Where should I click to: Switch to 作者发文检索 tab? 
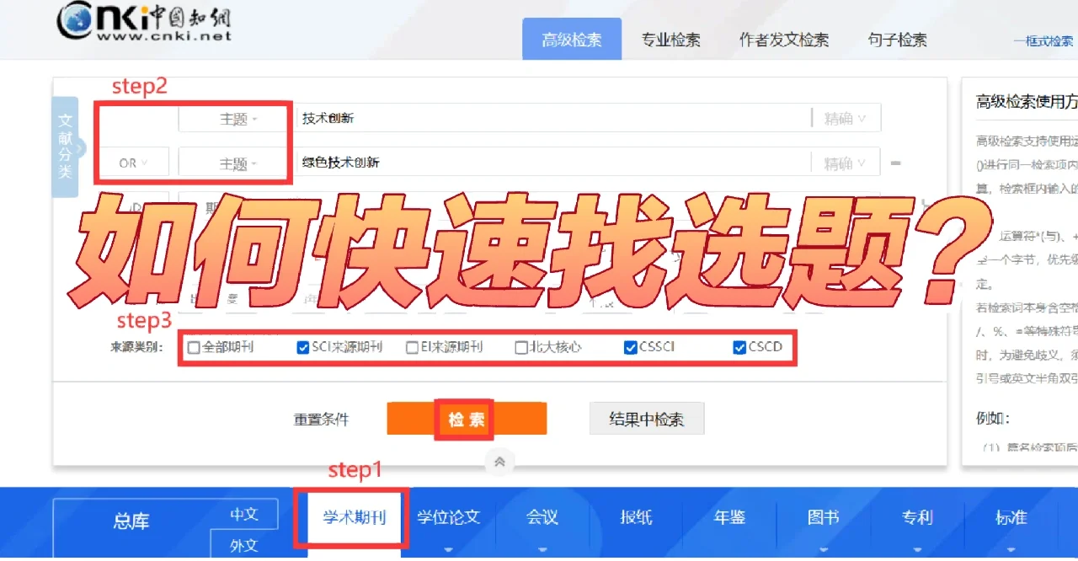tap(784, 40)
